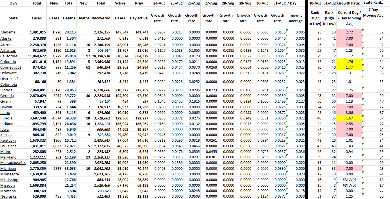Viewport: 390px width, 199px height.
Task: Click the California state hyperlink
Action: 8,56
